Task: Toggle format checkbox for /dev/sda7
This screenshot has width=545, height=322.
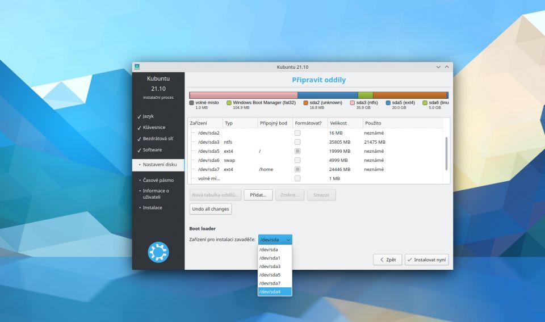Action: coord(297,169)
